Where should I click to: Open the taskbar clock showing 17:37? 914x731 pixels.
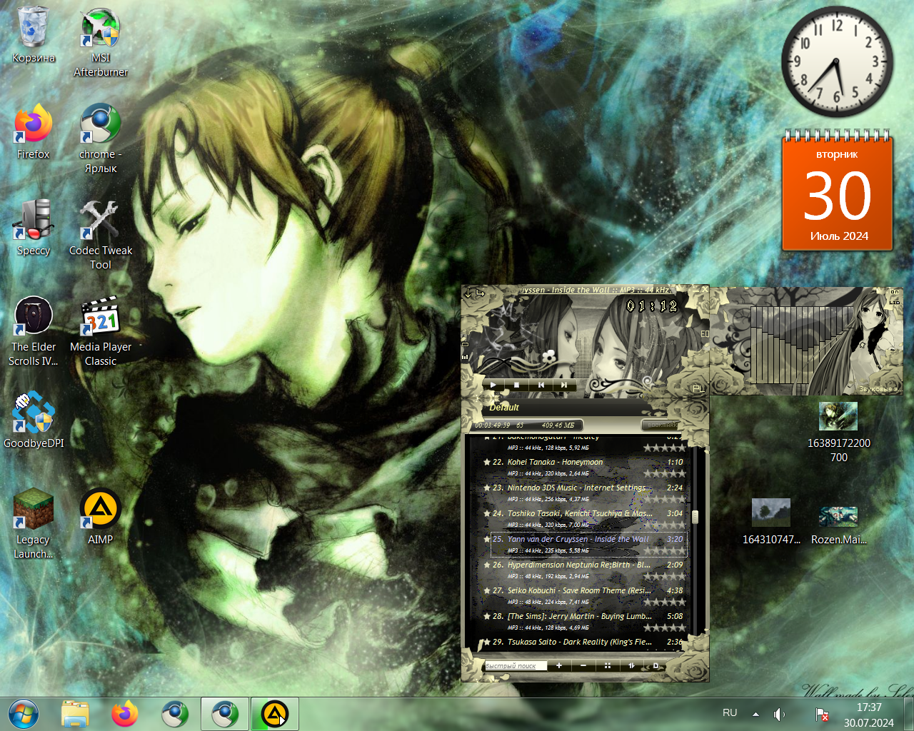869,715
